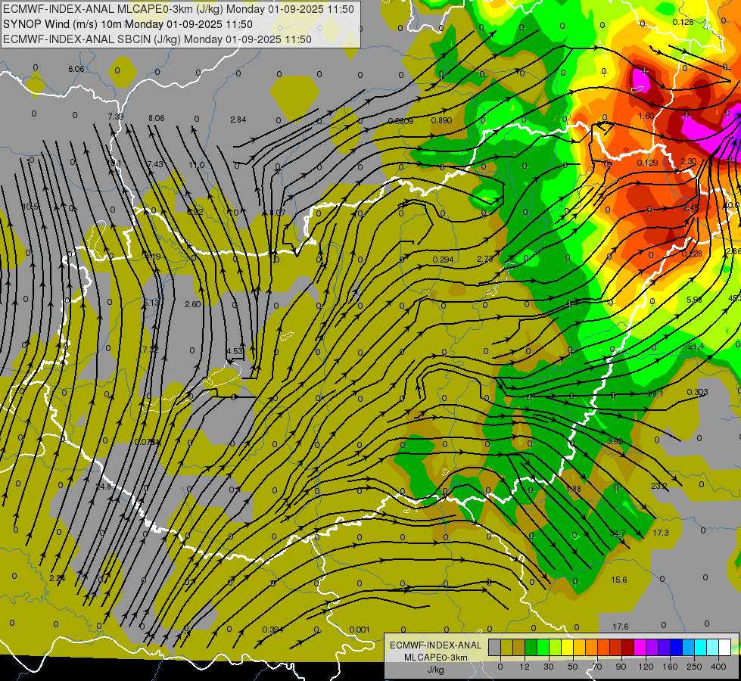Click the legend tick label 400
Viewport: 741px width, 681px height.
(x=718, y=667)
